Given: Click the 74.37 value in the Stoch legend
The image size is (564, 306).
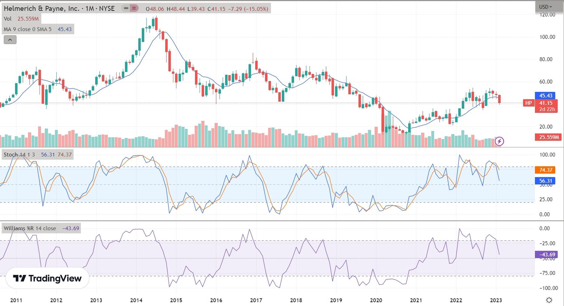Looking at the screenshot, I should [65, 154].
